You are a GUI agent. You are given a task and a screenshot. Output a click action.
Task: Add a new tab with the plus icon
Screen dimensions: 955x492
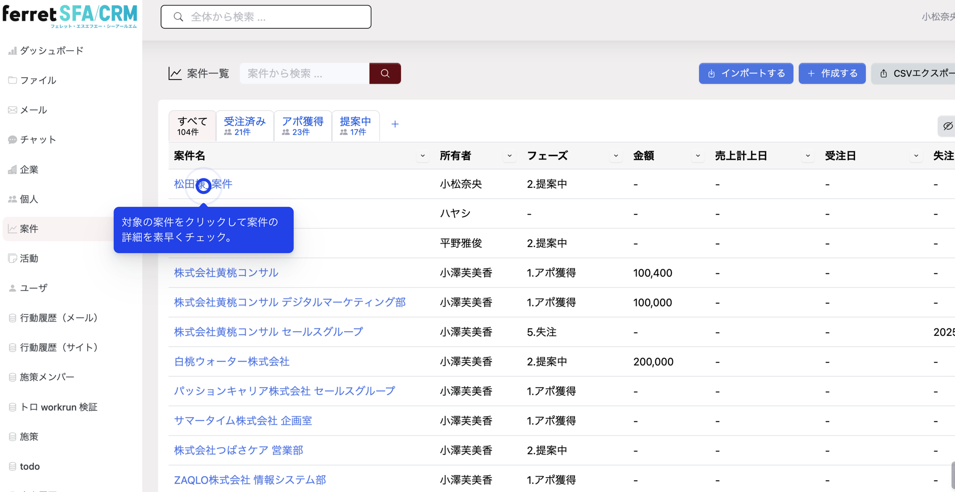click(x=395, y=124)
